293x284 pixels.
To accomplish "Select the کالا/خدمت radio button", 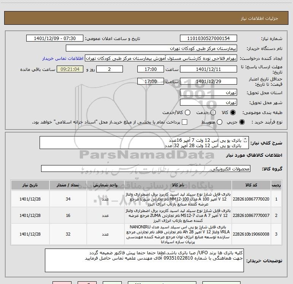I will (188, 112).
